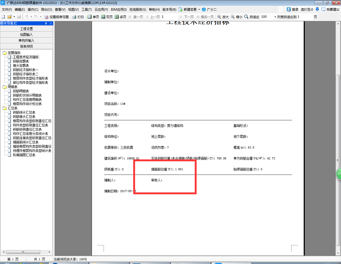
Task: Open the zoom percentage 100 dropdown
Action: point(275,17)
